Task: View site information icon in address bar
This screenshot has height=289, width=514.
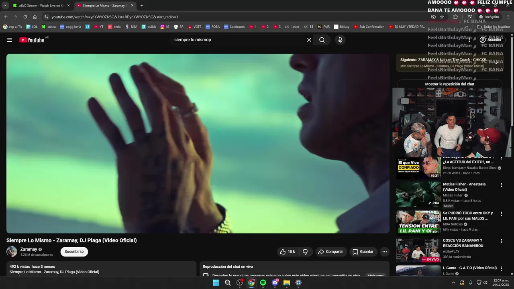Action: [x=46, y=17]
